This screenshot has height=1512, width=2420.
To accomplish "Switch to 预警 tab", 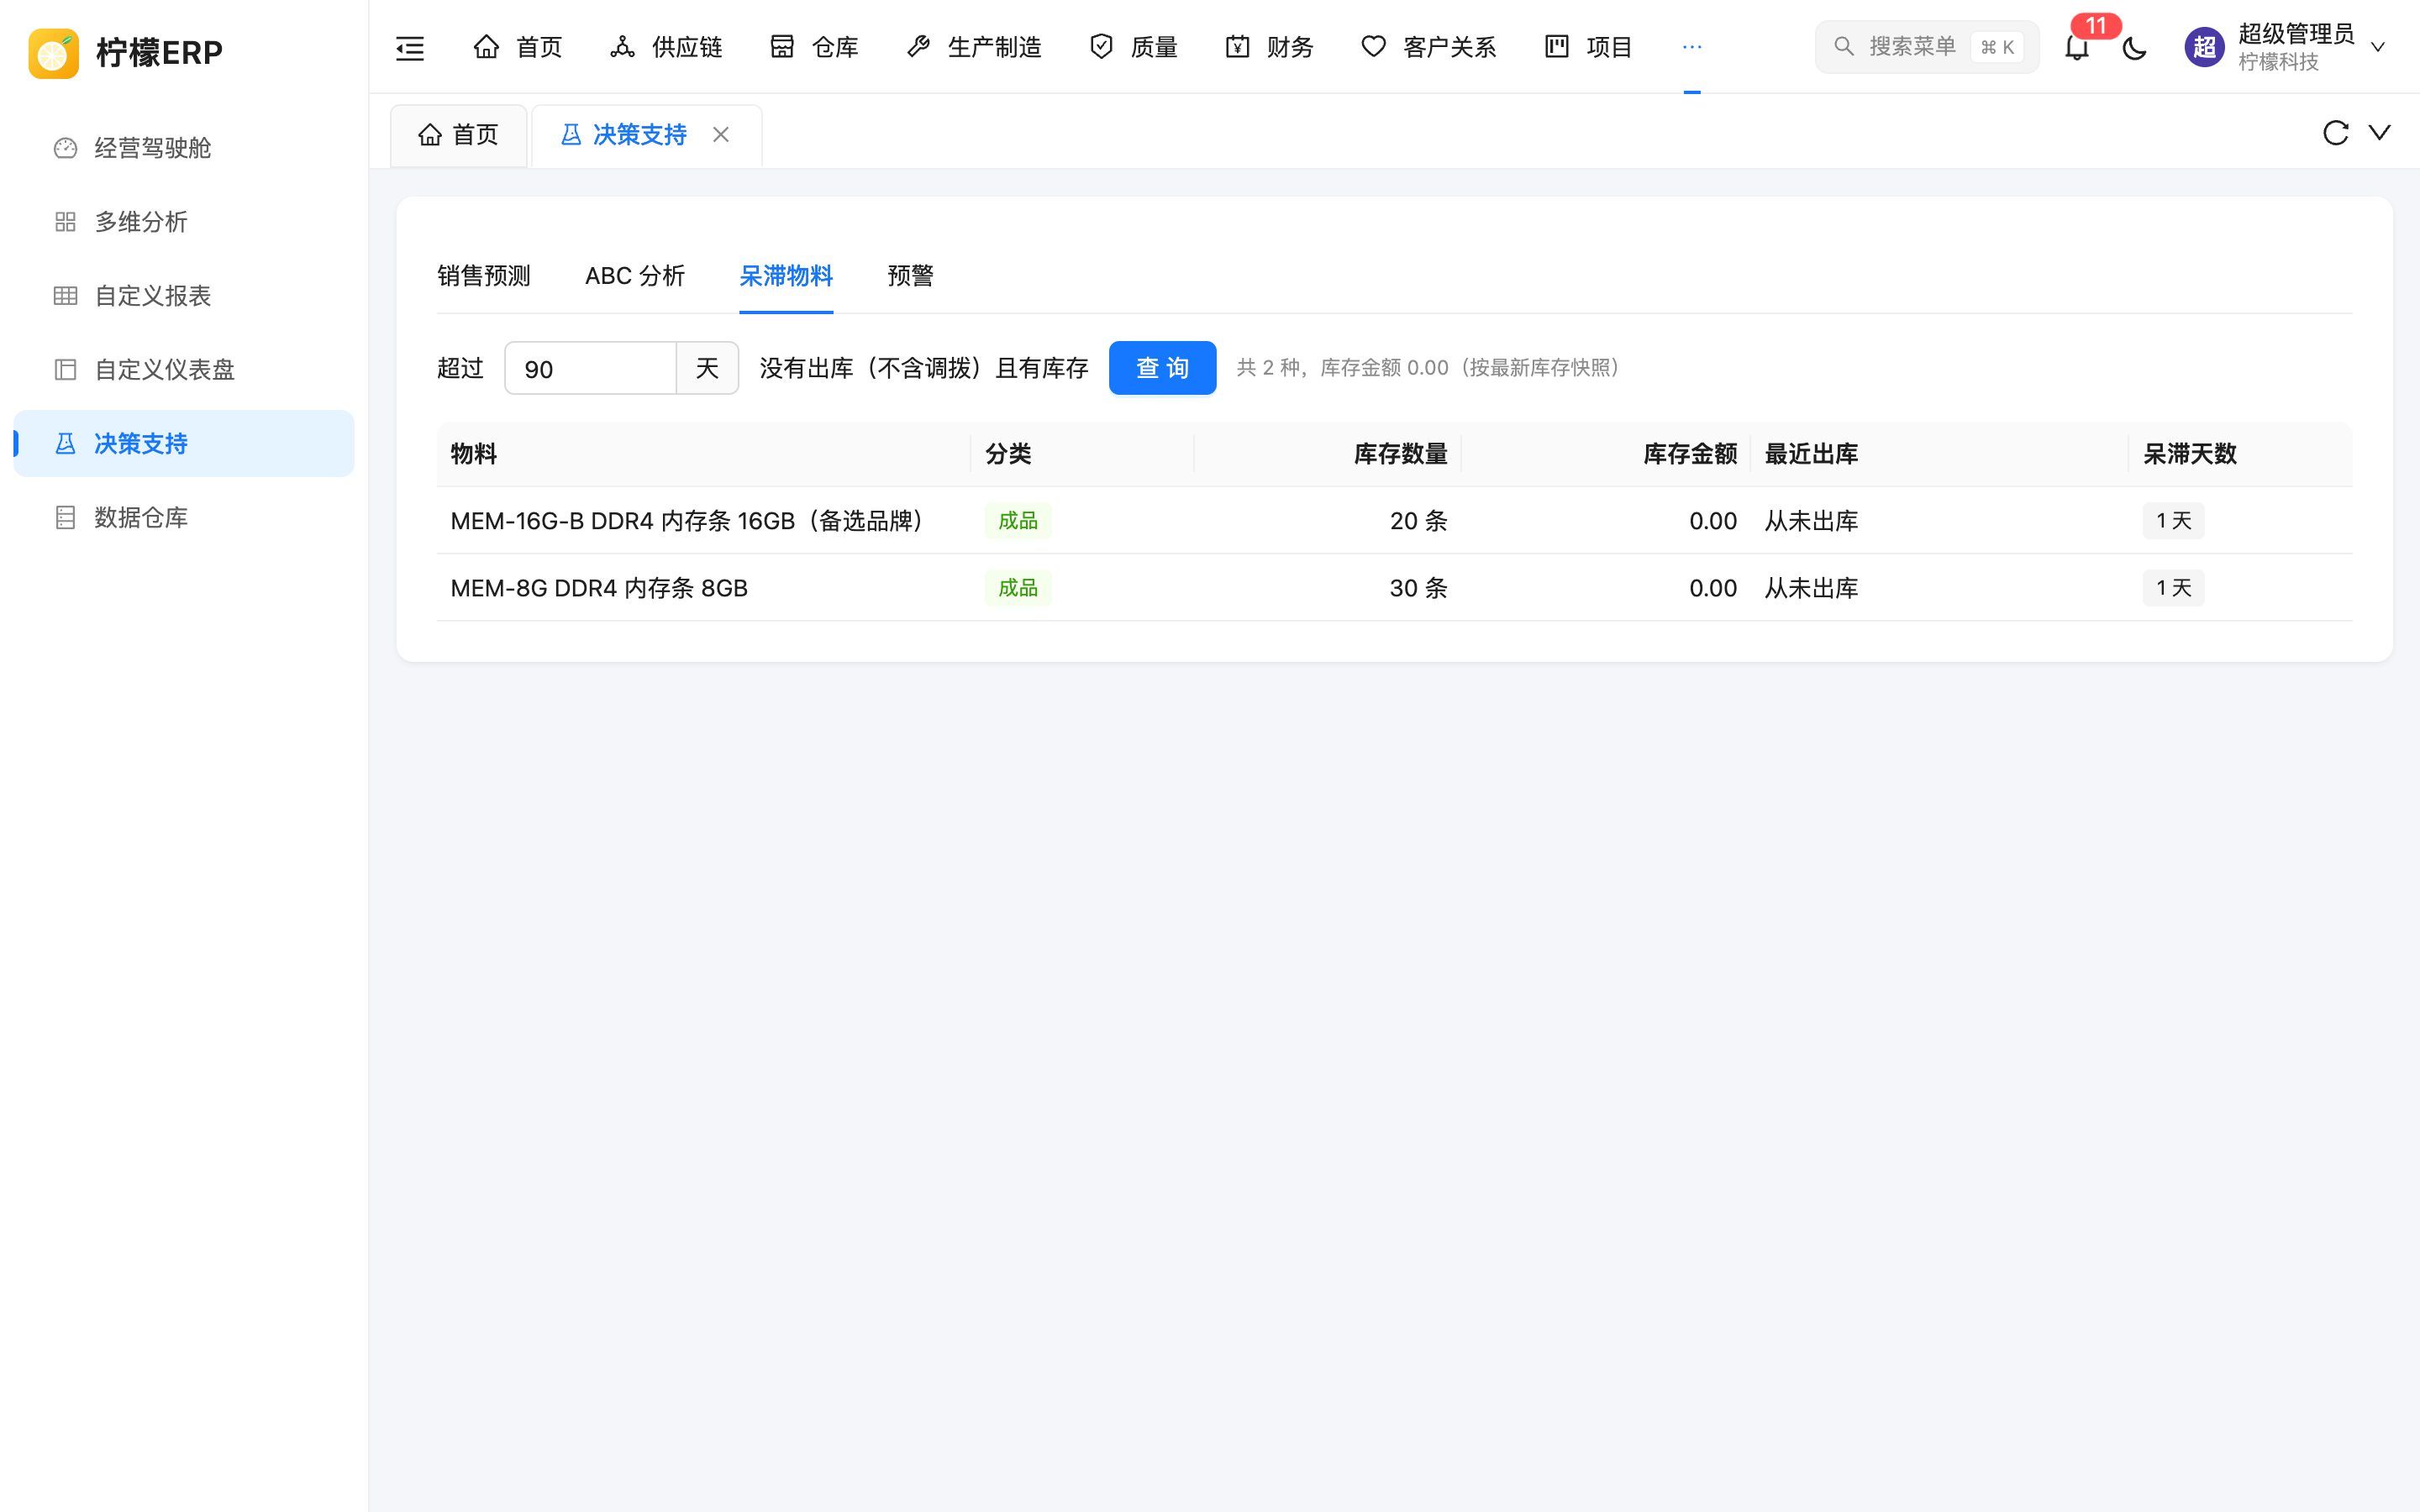I will click(911, 276).
